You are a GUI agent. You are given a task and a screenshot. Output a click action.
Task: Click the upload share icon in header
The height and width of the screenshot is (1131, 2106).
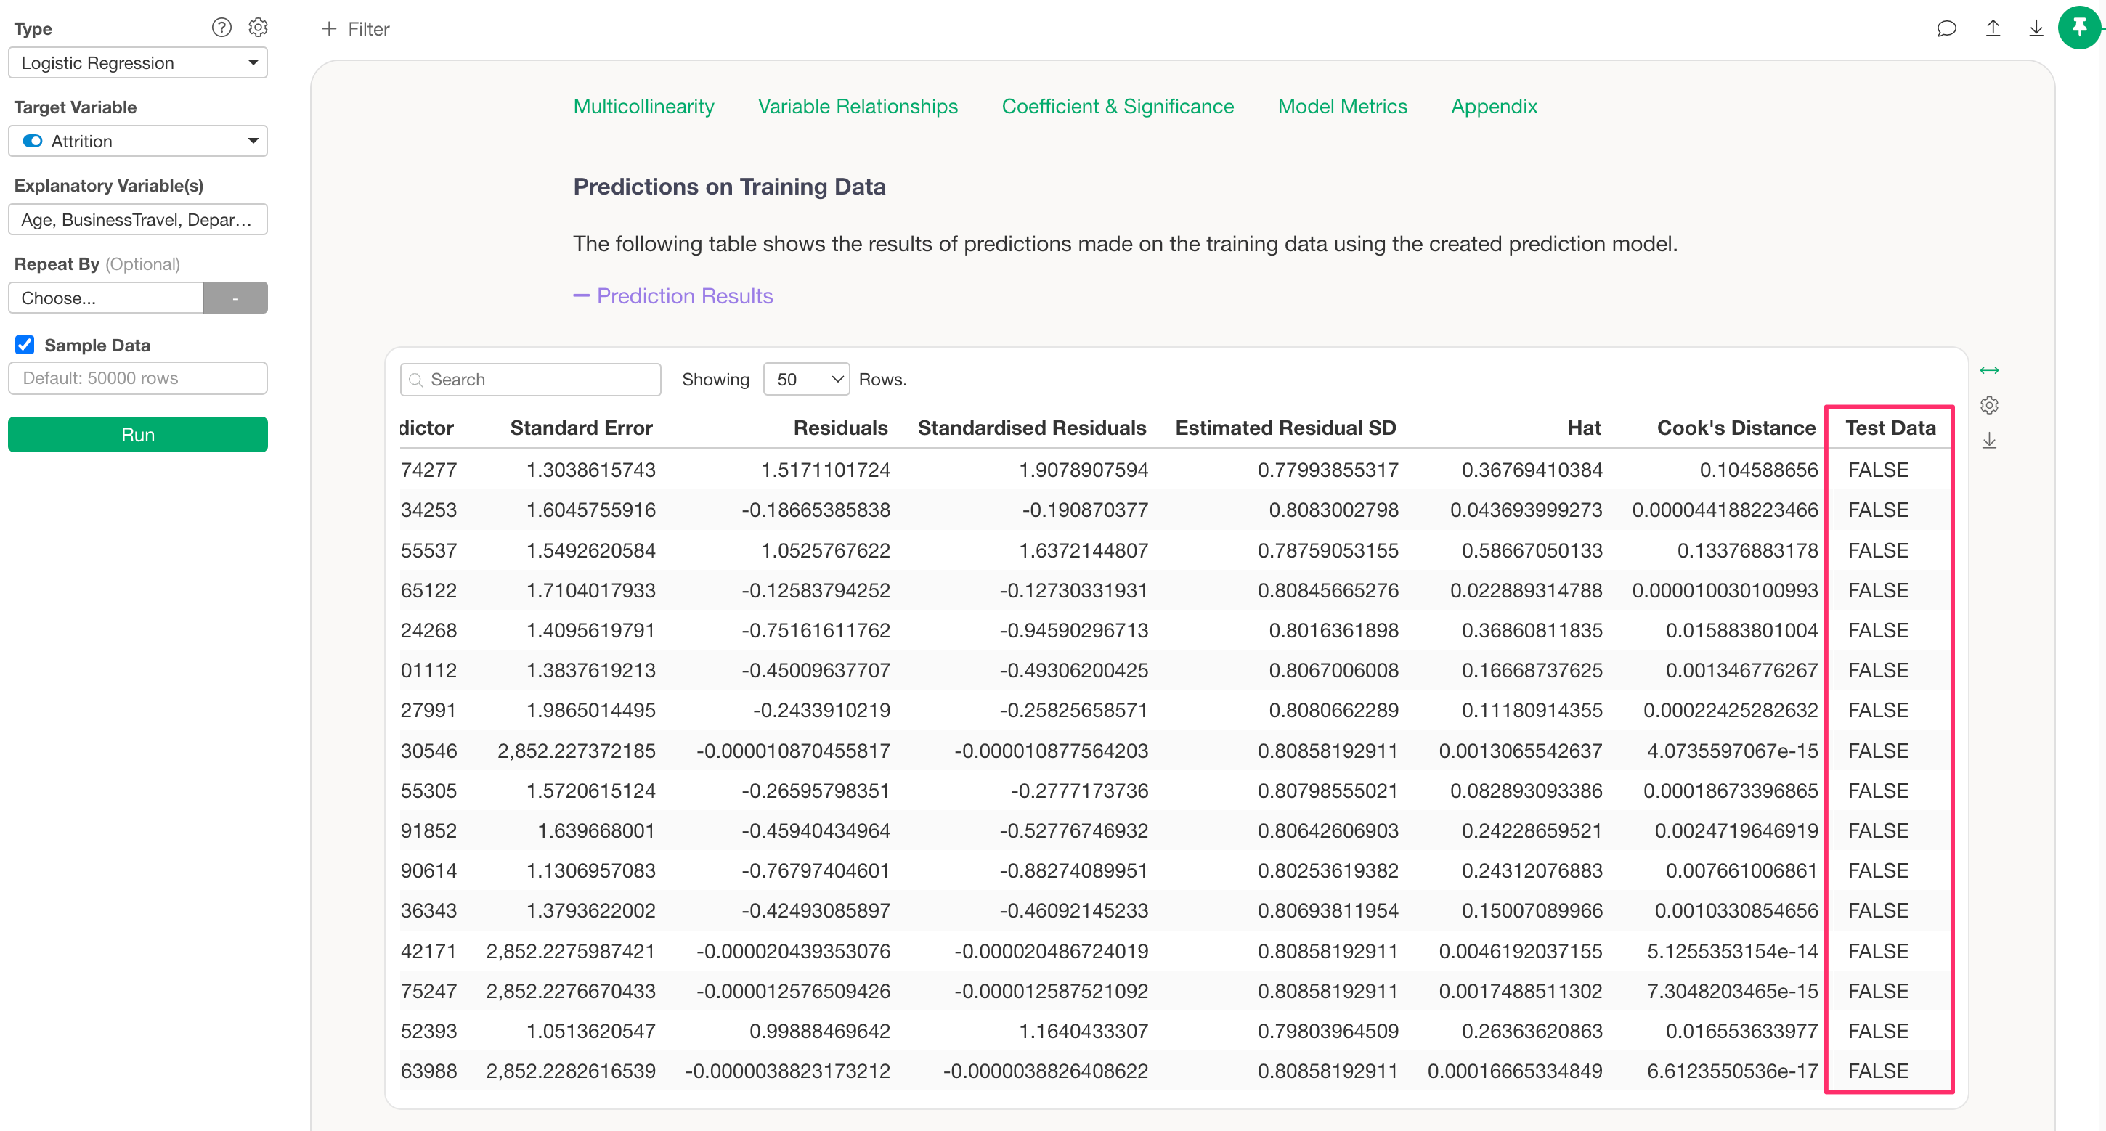coord(1993,28)
